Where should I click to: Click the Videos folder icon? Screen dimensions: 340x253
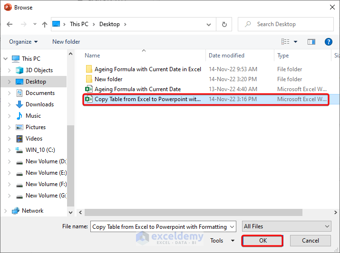[19, 139]
